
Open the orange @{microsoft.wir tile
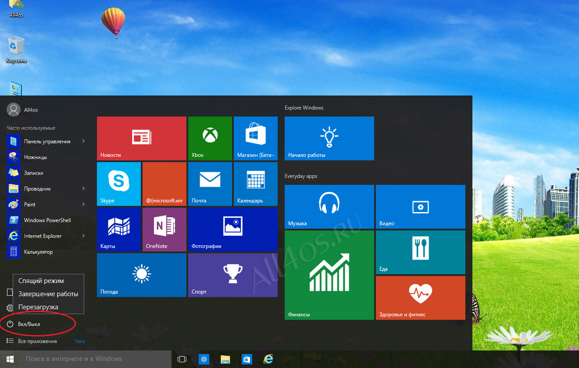(164, 184)
